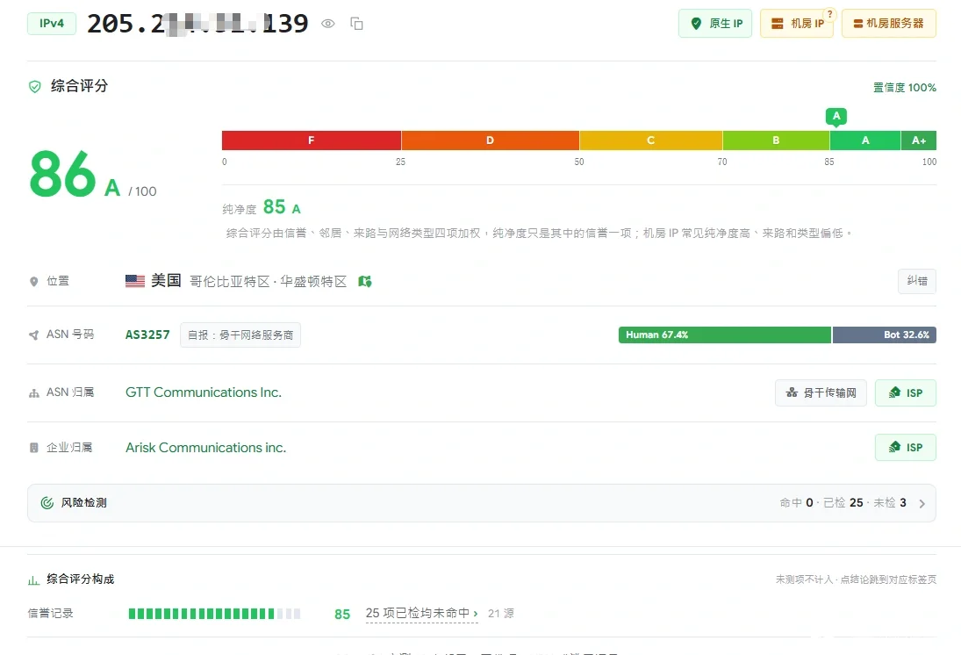Open the Arisk Communications inc. link
The height and width of the screenshot is (655, 961).
point(206,448)
